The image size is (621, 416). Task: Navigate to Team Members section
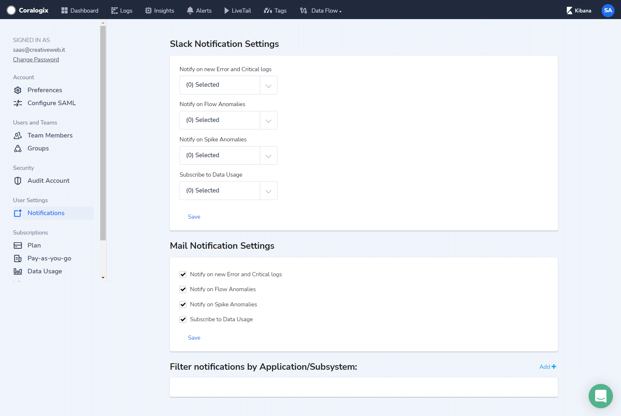(x=50, y=135)
